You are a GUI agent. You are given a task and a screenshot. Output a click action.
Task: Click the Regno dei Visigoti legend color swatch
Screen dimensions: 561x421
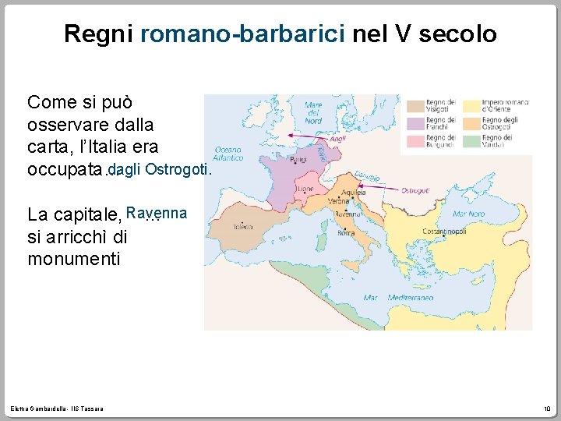point(415,106)
